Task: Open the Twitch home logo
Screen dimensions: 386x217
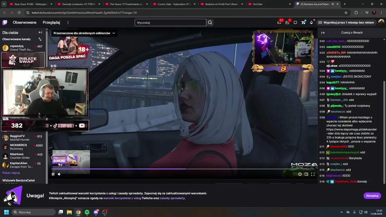Action: click(x=5, y=23)
